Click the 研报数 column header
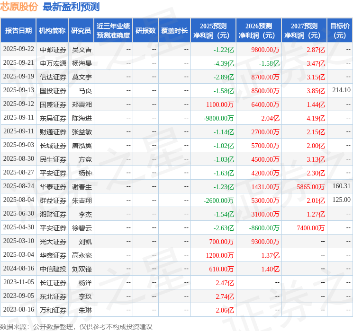 (145, 31)
